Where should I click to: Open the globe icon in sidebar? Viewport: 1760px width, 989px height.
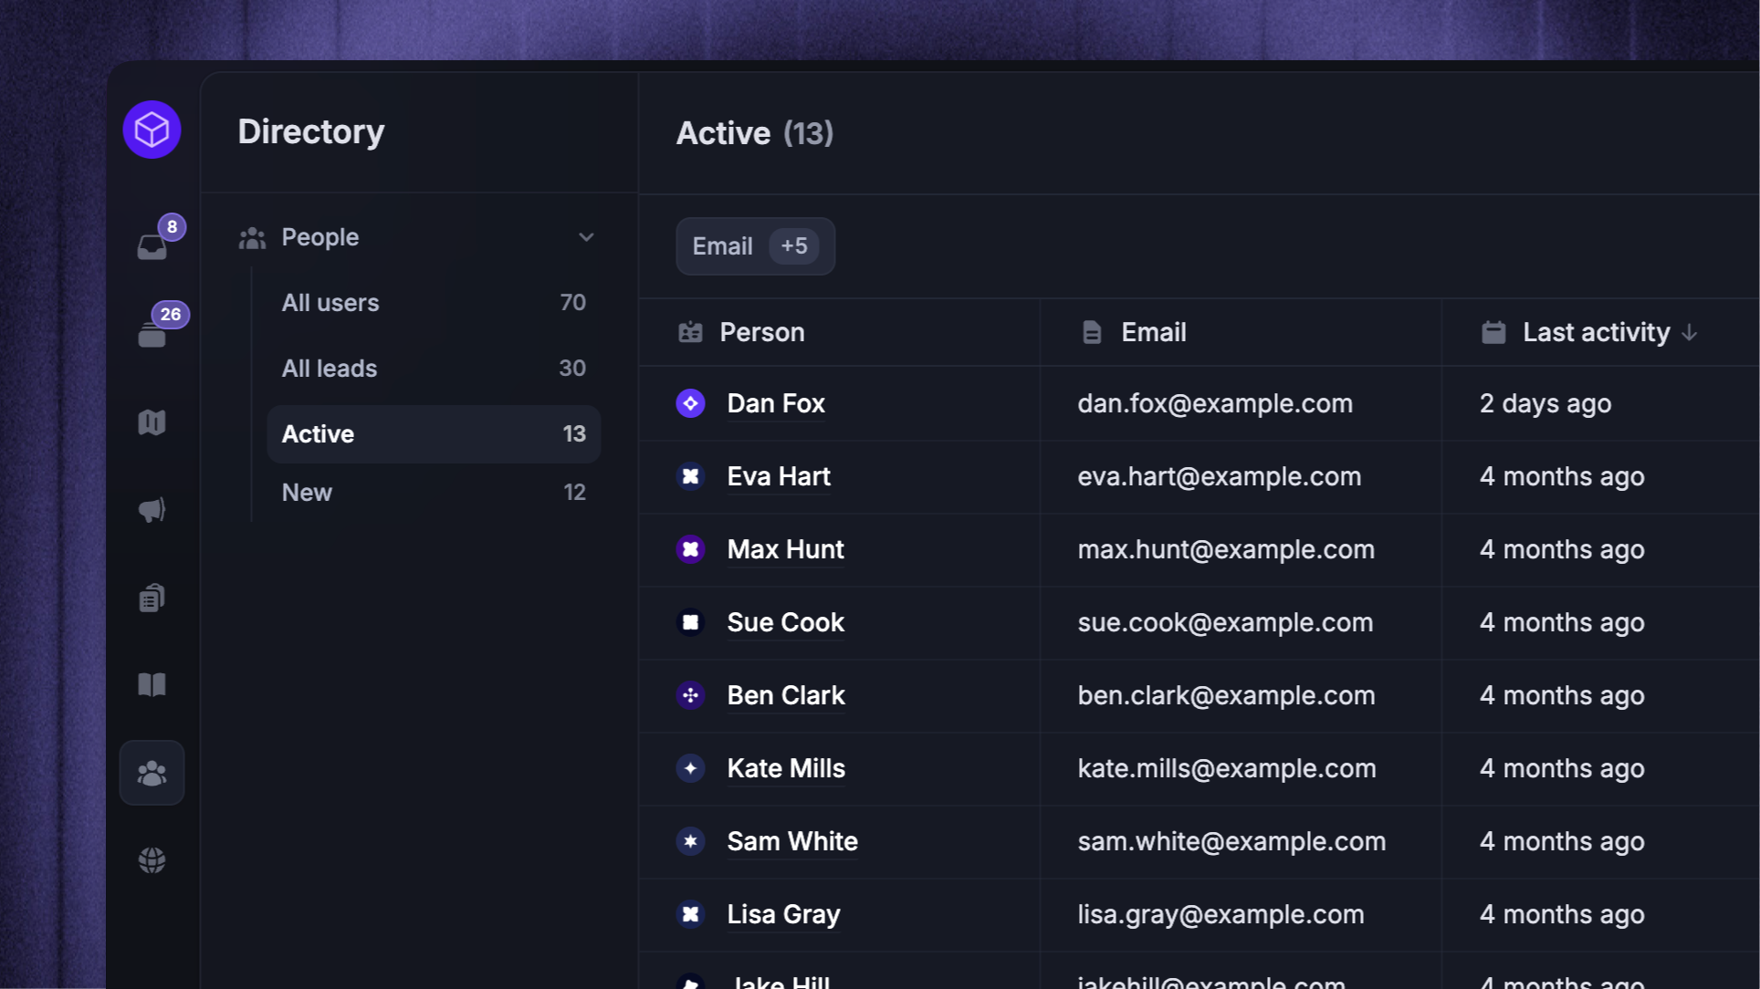click(152, 860)
